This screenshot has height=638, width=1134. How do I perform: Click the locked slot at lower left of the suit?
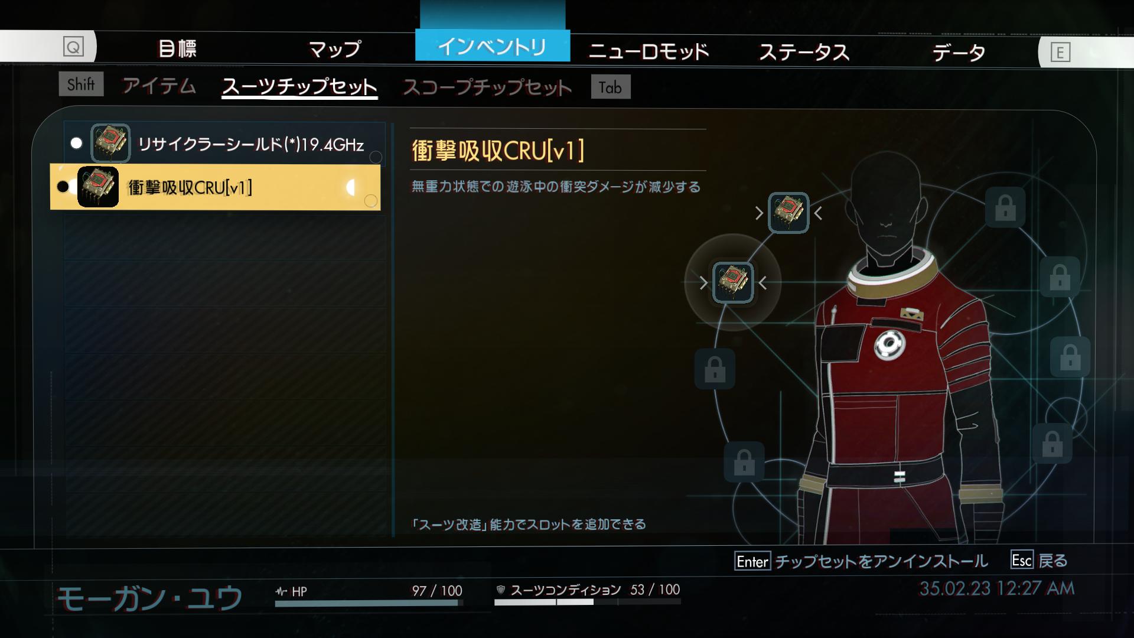coord(744,462)
